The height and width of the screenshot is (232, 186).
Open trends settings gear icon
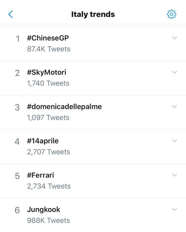(x=172, y=14)
